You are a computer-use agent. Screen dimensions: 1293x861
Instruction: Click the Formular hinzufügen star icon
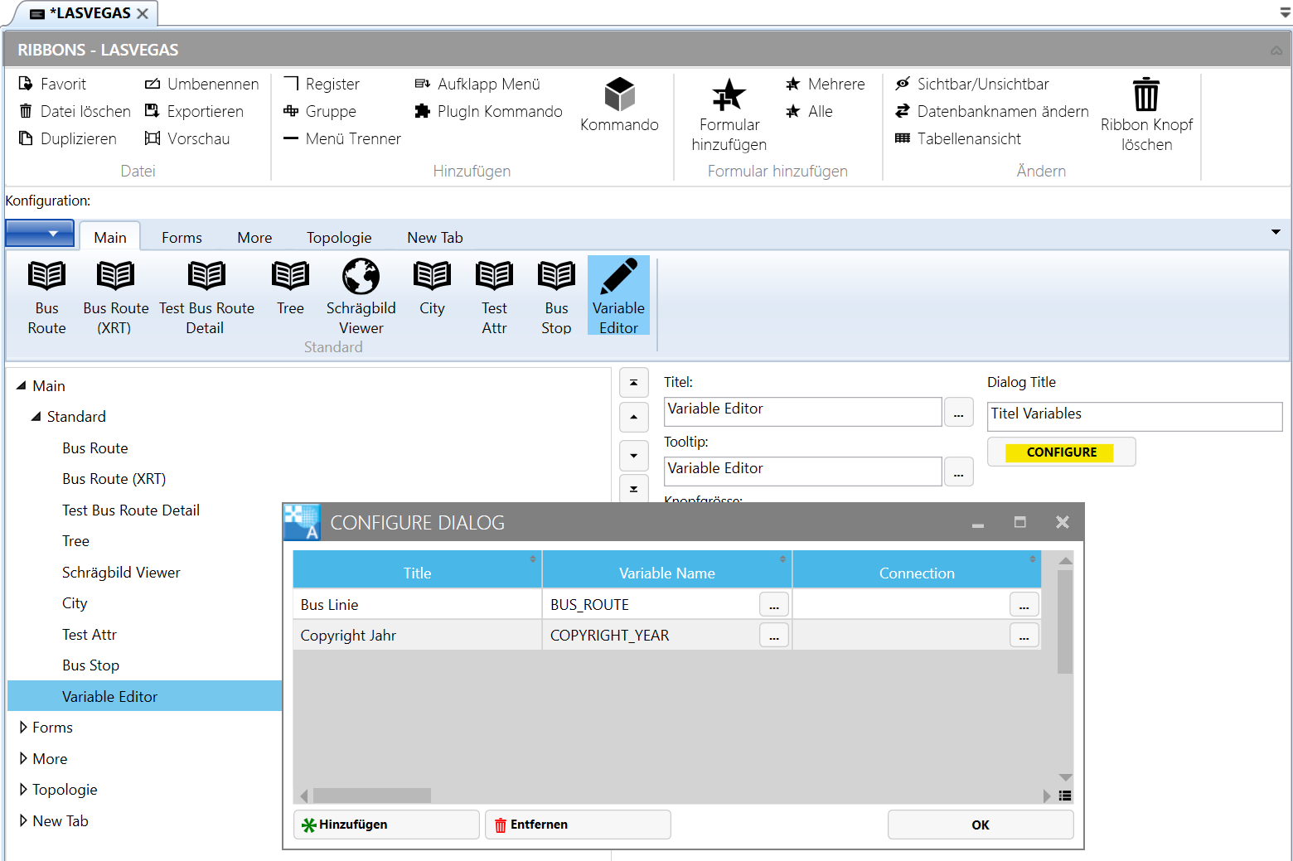pyautogui.click(x=729, y=95)
